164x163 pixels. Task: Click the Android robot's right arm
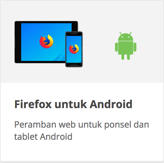point(135,47)
